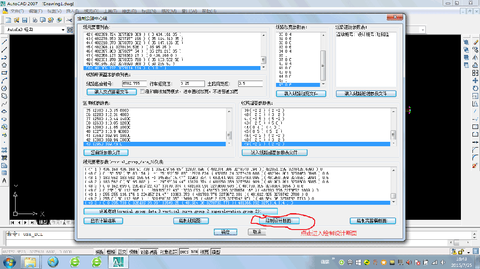Click scrollbar thumb of 线元要素参数 list
The width and height of the screenshot is (480, 269).
click(393, 196)
